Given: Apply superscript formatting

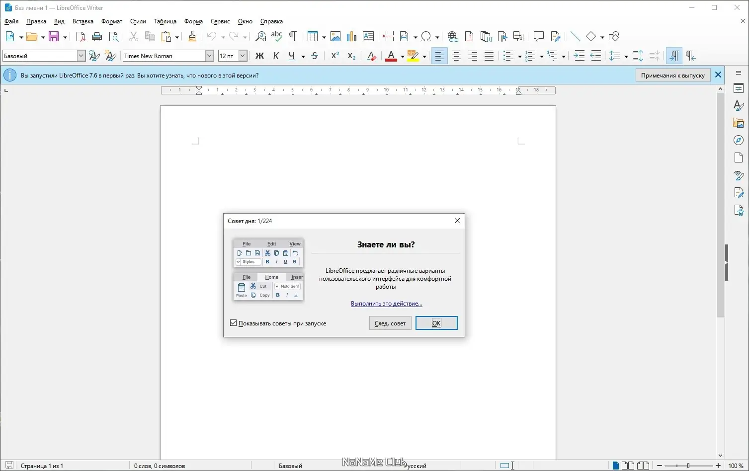Looking at the screenshot, I should coord(335,56).
